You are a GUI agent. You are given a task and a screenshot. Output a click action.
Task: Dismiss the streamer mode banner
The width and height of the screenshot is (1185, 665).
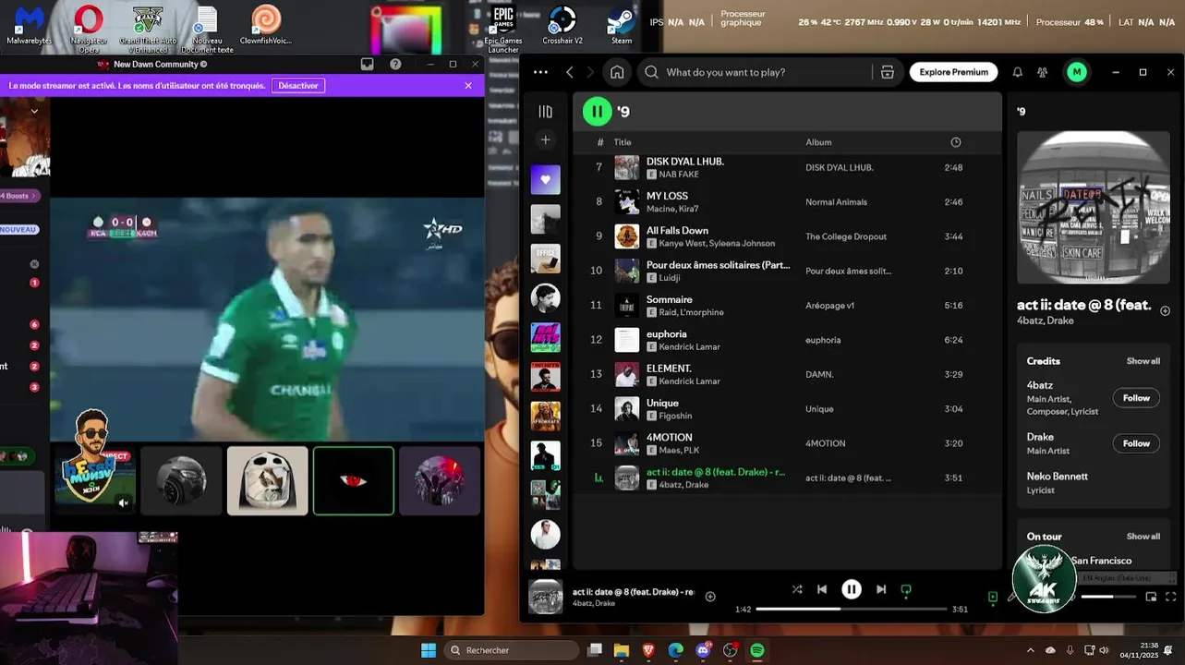click(x=468, y=86)
